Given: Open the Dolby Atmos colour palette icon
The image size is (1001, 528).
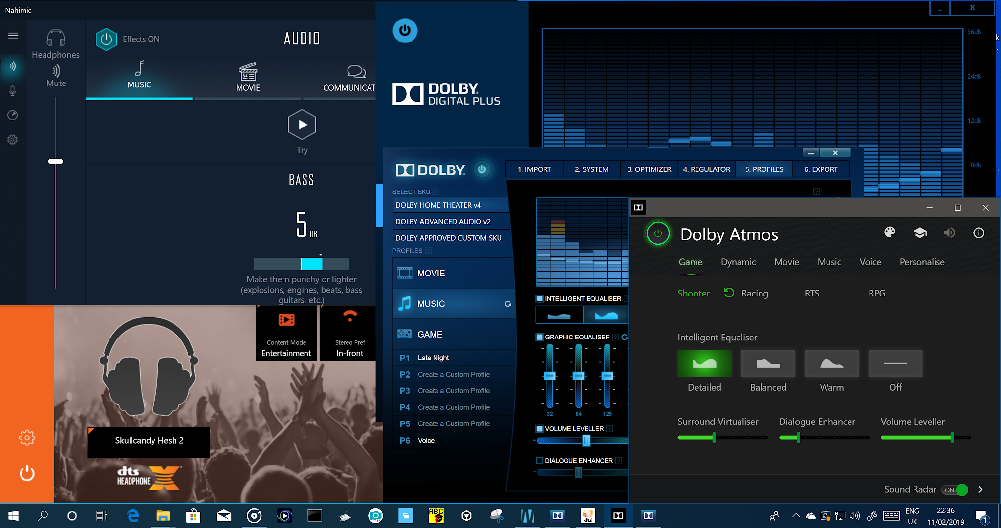Looking at the screenshot, I should point(891,233).
